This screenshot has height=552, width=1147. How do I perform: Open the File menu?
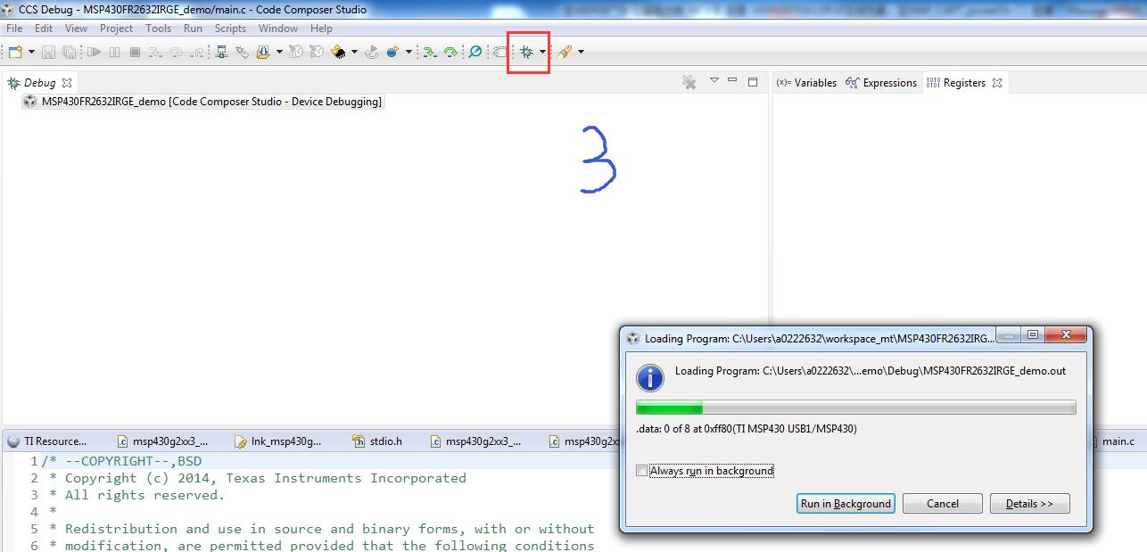(13, 29)
